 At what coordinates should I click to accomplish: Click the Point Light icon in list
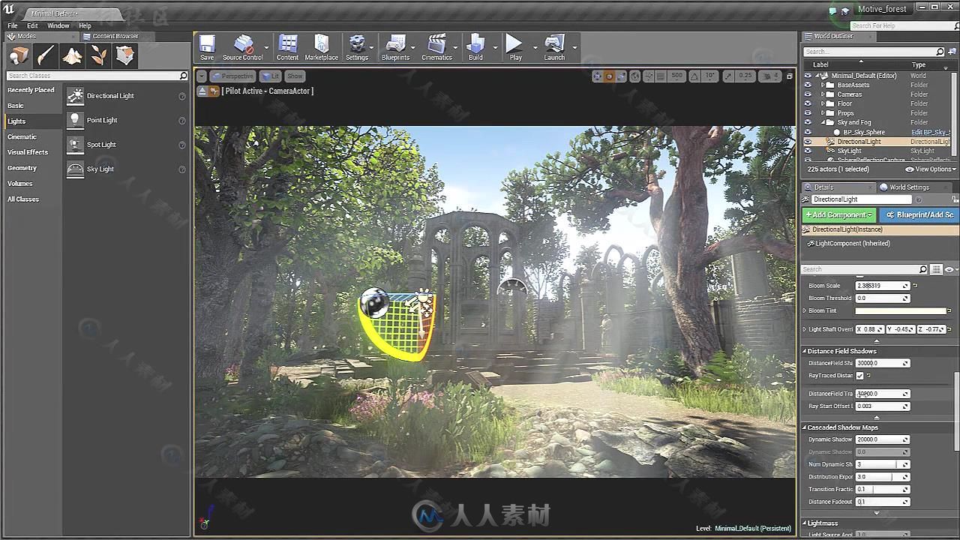[x=75, y=120]
